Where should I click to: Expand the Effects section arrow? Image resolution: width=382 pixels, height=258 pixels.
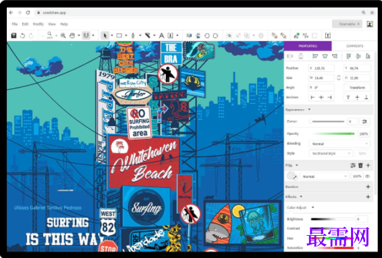click(x=301, y=197)
